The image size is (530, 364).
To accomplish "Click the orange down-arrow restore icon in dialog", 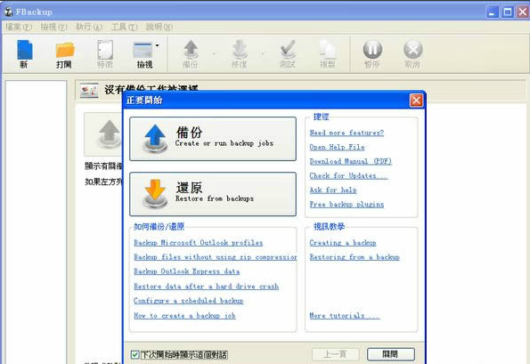I will [x=155, y=193].
